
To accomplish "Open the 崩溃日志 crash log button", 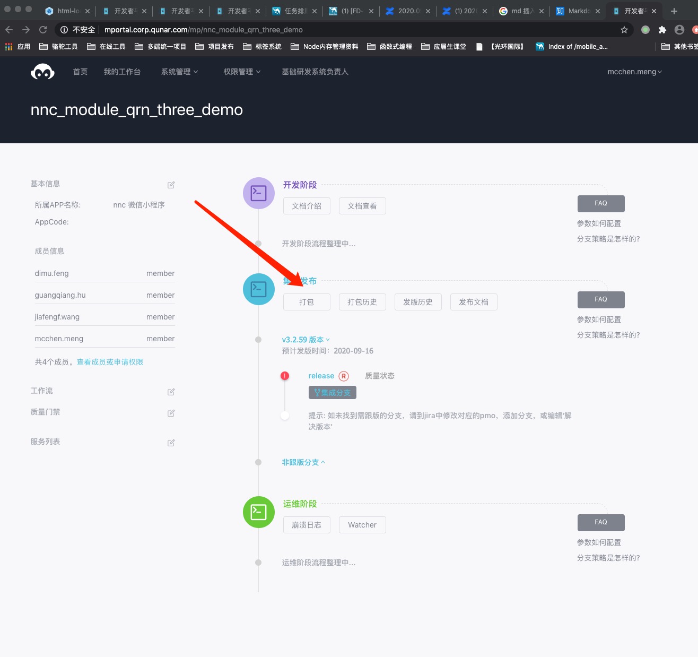I will (x=307, y=525).
